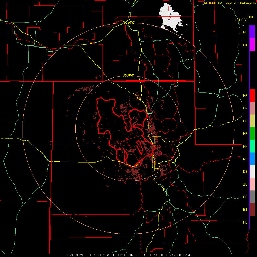This screenshot has width=257, height=257.
Task: Select the BD yellow legend block
Action: pyautogui.click(x=252, y=121)
